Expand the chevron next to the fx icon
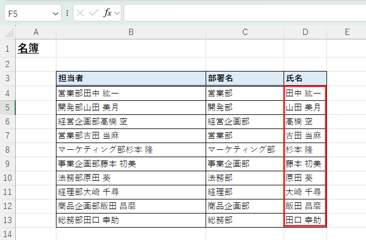This screenshot has height=240, width=366. (117, 13)
